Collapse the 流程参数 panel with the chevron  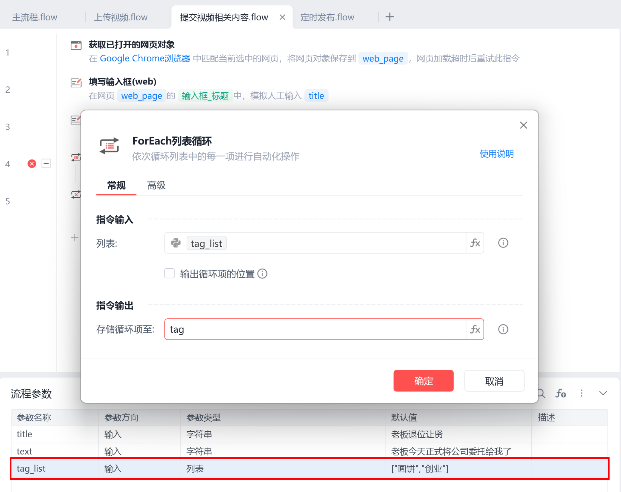[x=603, y=393]
